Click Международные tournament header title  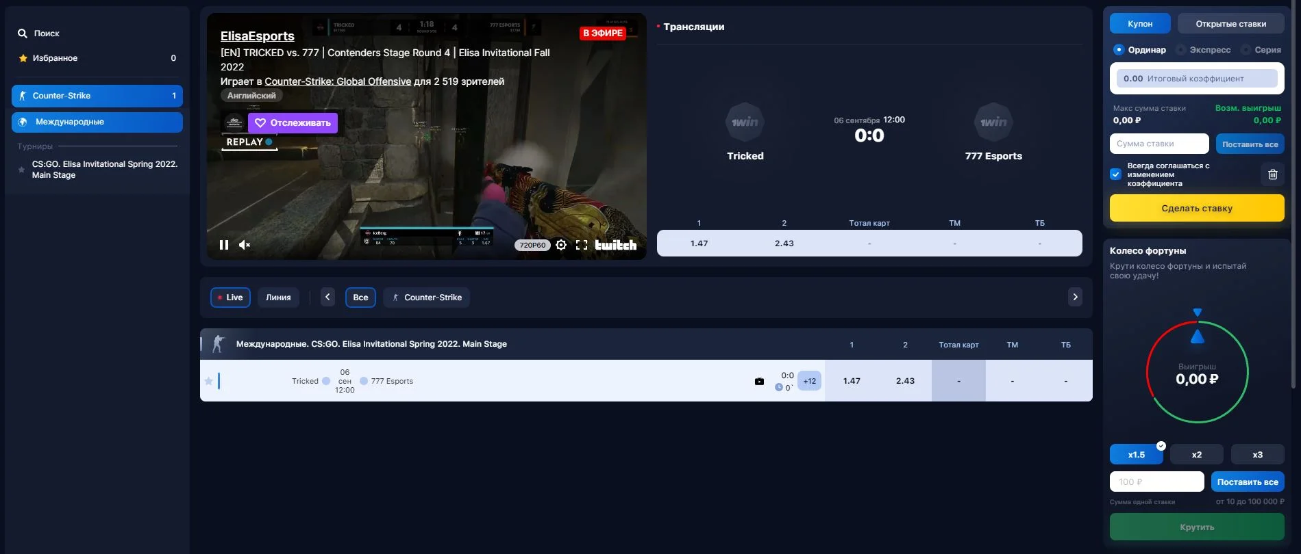371,344
